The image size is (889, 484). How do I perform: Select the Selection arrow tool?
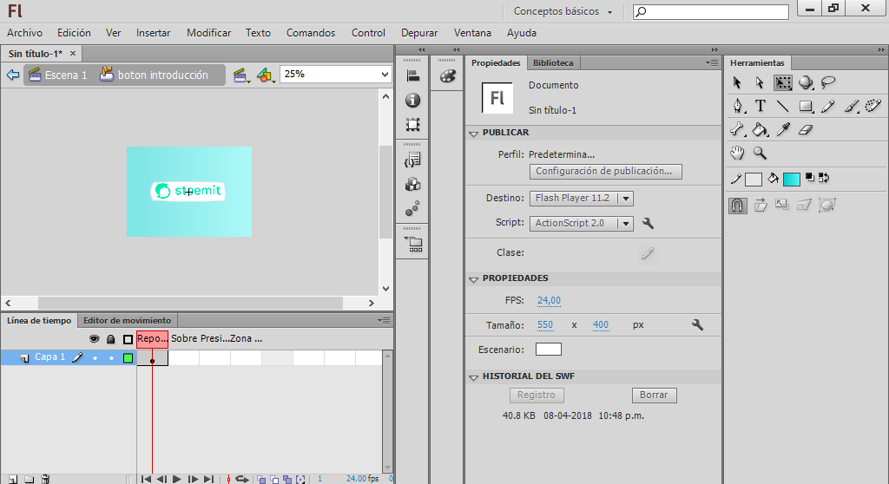737,82
